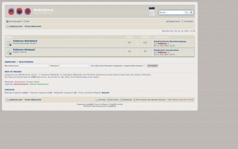Click the footer home icon
Screen dimensions: 238x149
(7, 100)
